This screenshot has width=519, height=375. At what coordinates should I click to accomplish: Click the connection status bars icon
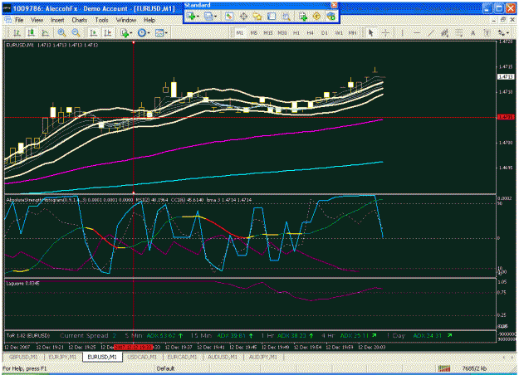click(x=444, y=368)
